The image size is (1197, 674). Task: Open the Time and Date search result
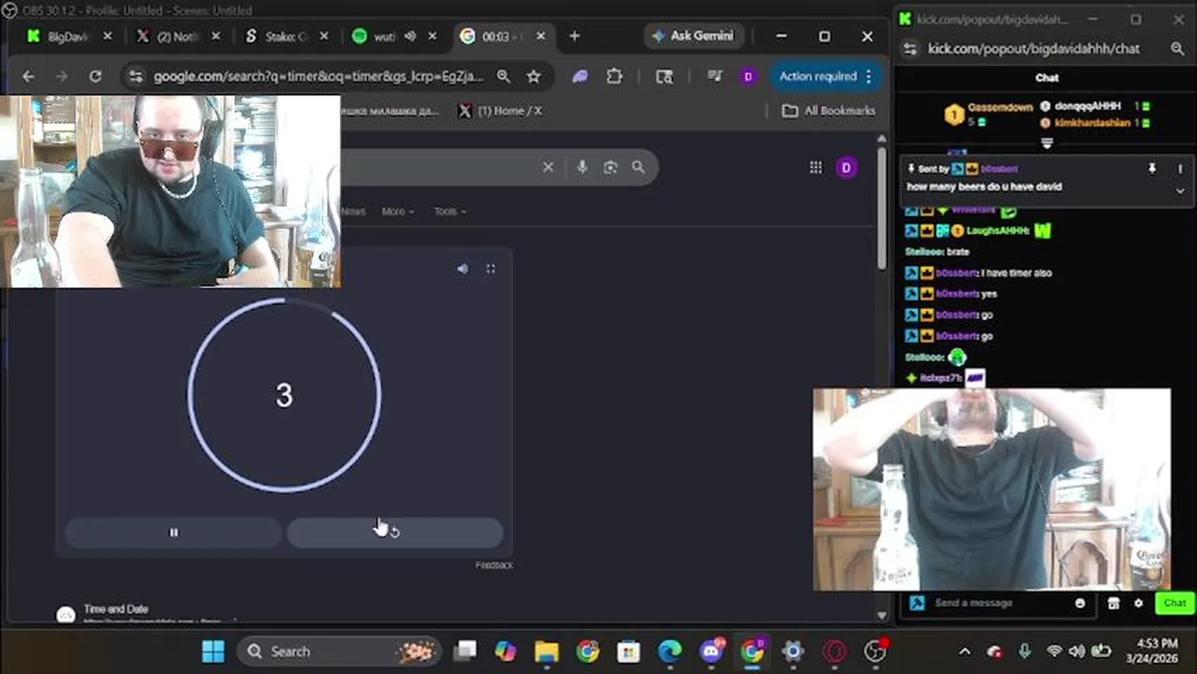click(x=115, y=609)
